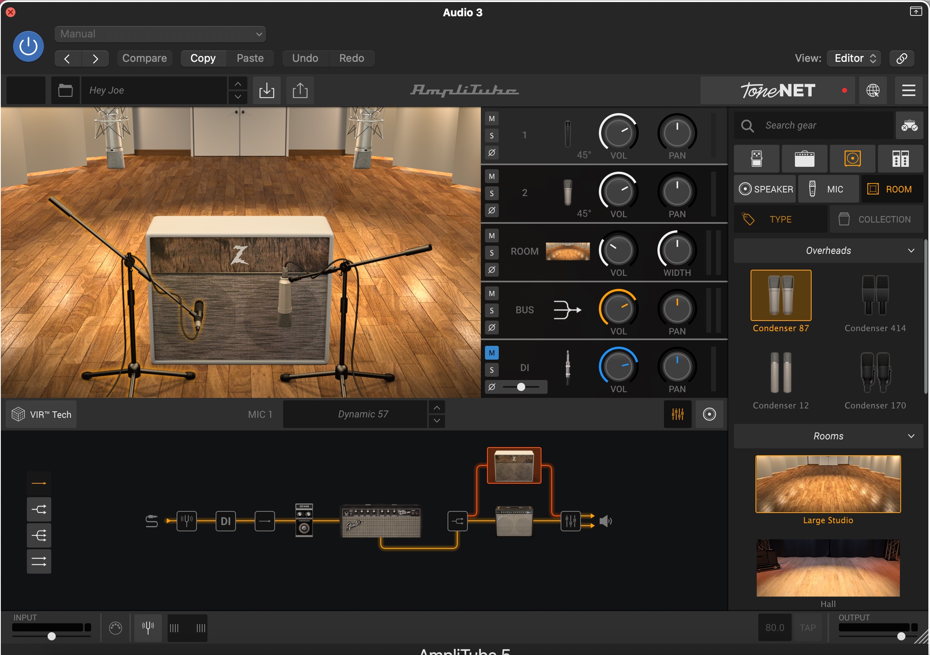This screenshot has height=655, width=930.
Task: Step MIC 1 model up arrow
Action: [x=437, y=407]
